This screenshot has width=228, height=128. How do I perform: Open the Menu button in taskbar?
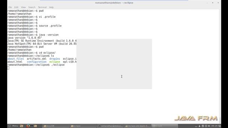(14, 126)
